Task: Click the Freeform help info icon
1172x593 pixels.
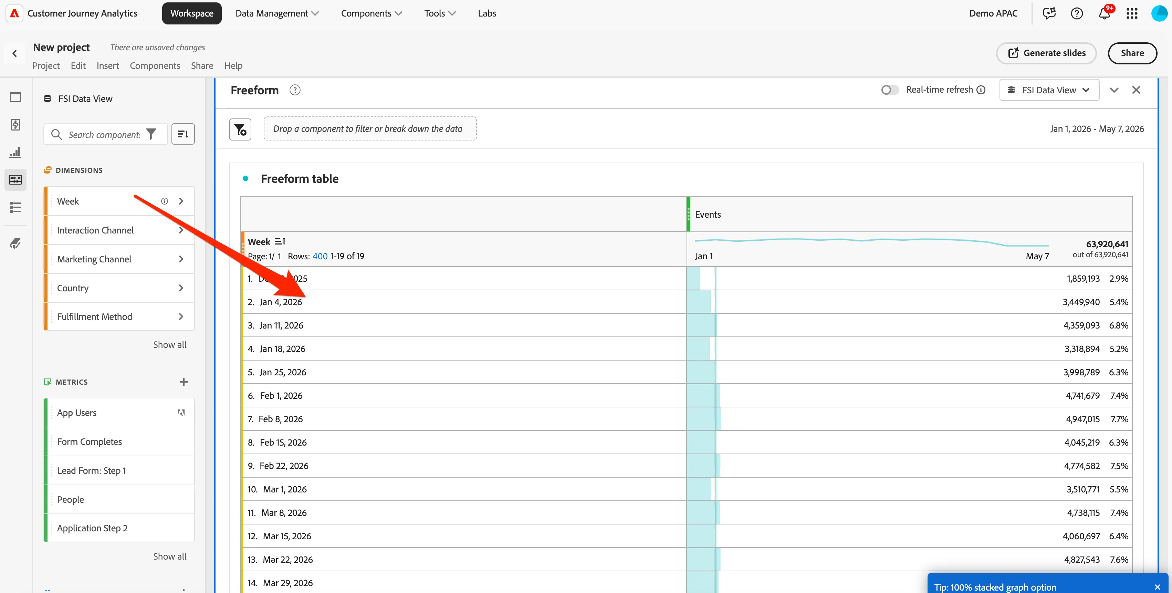Action: [295, 90]
